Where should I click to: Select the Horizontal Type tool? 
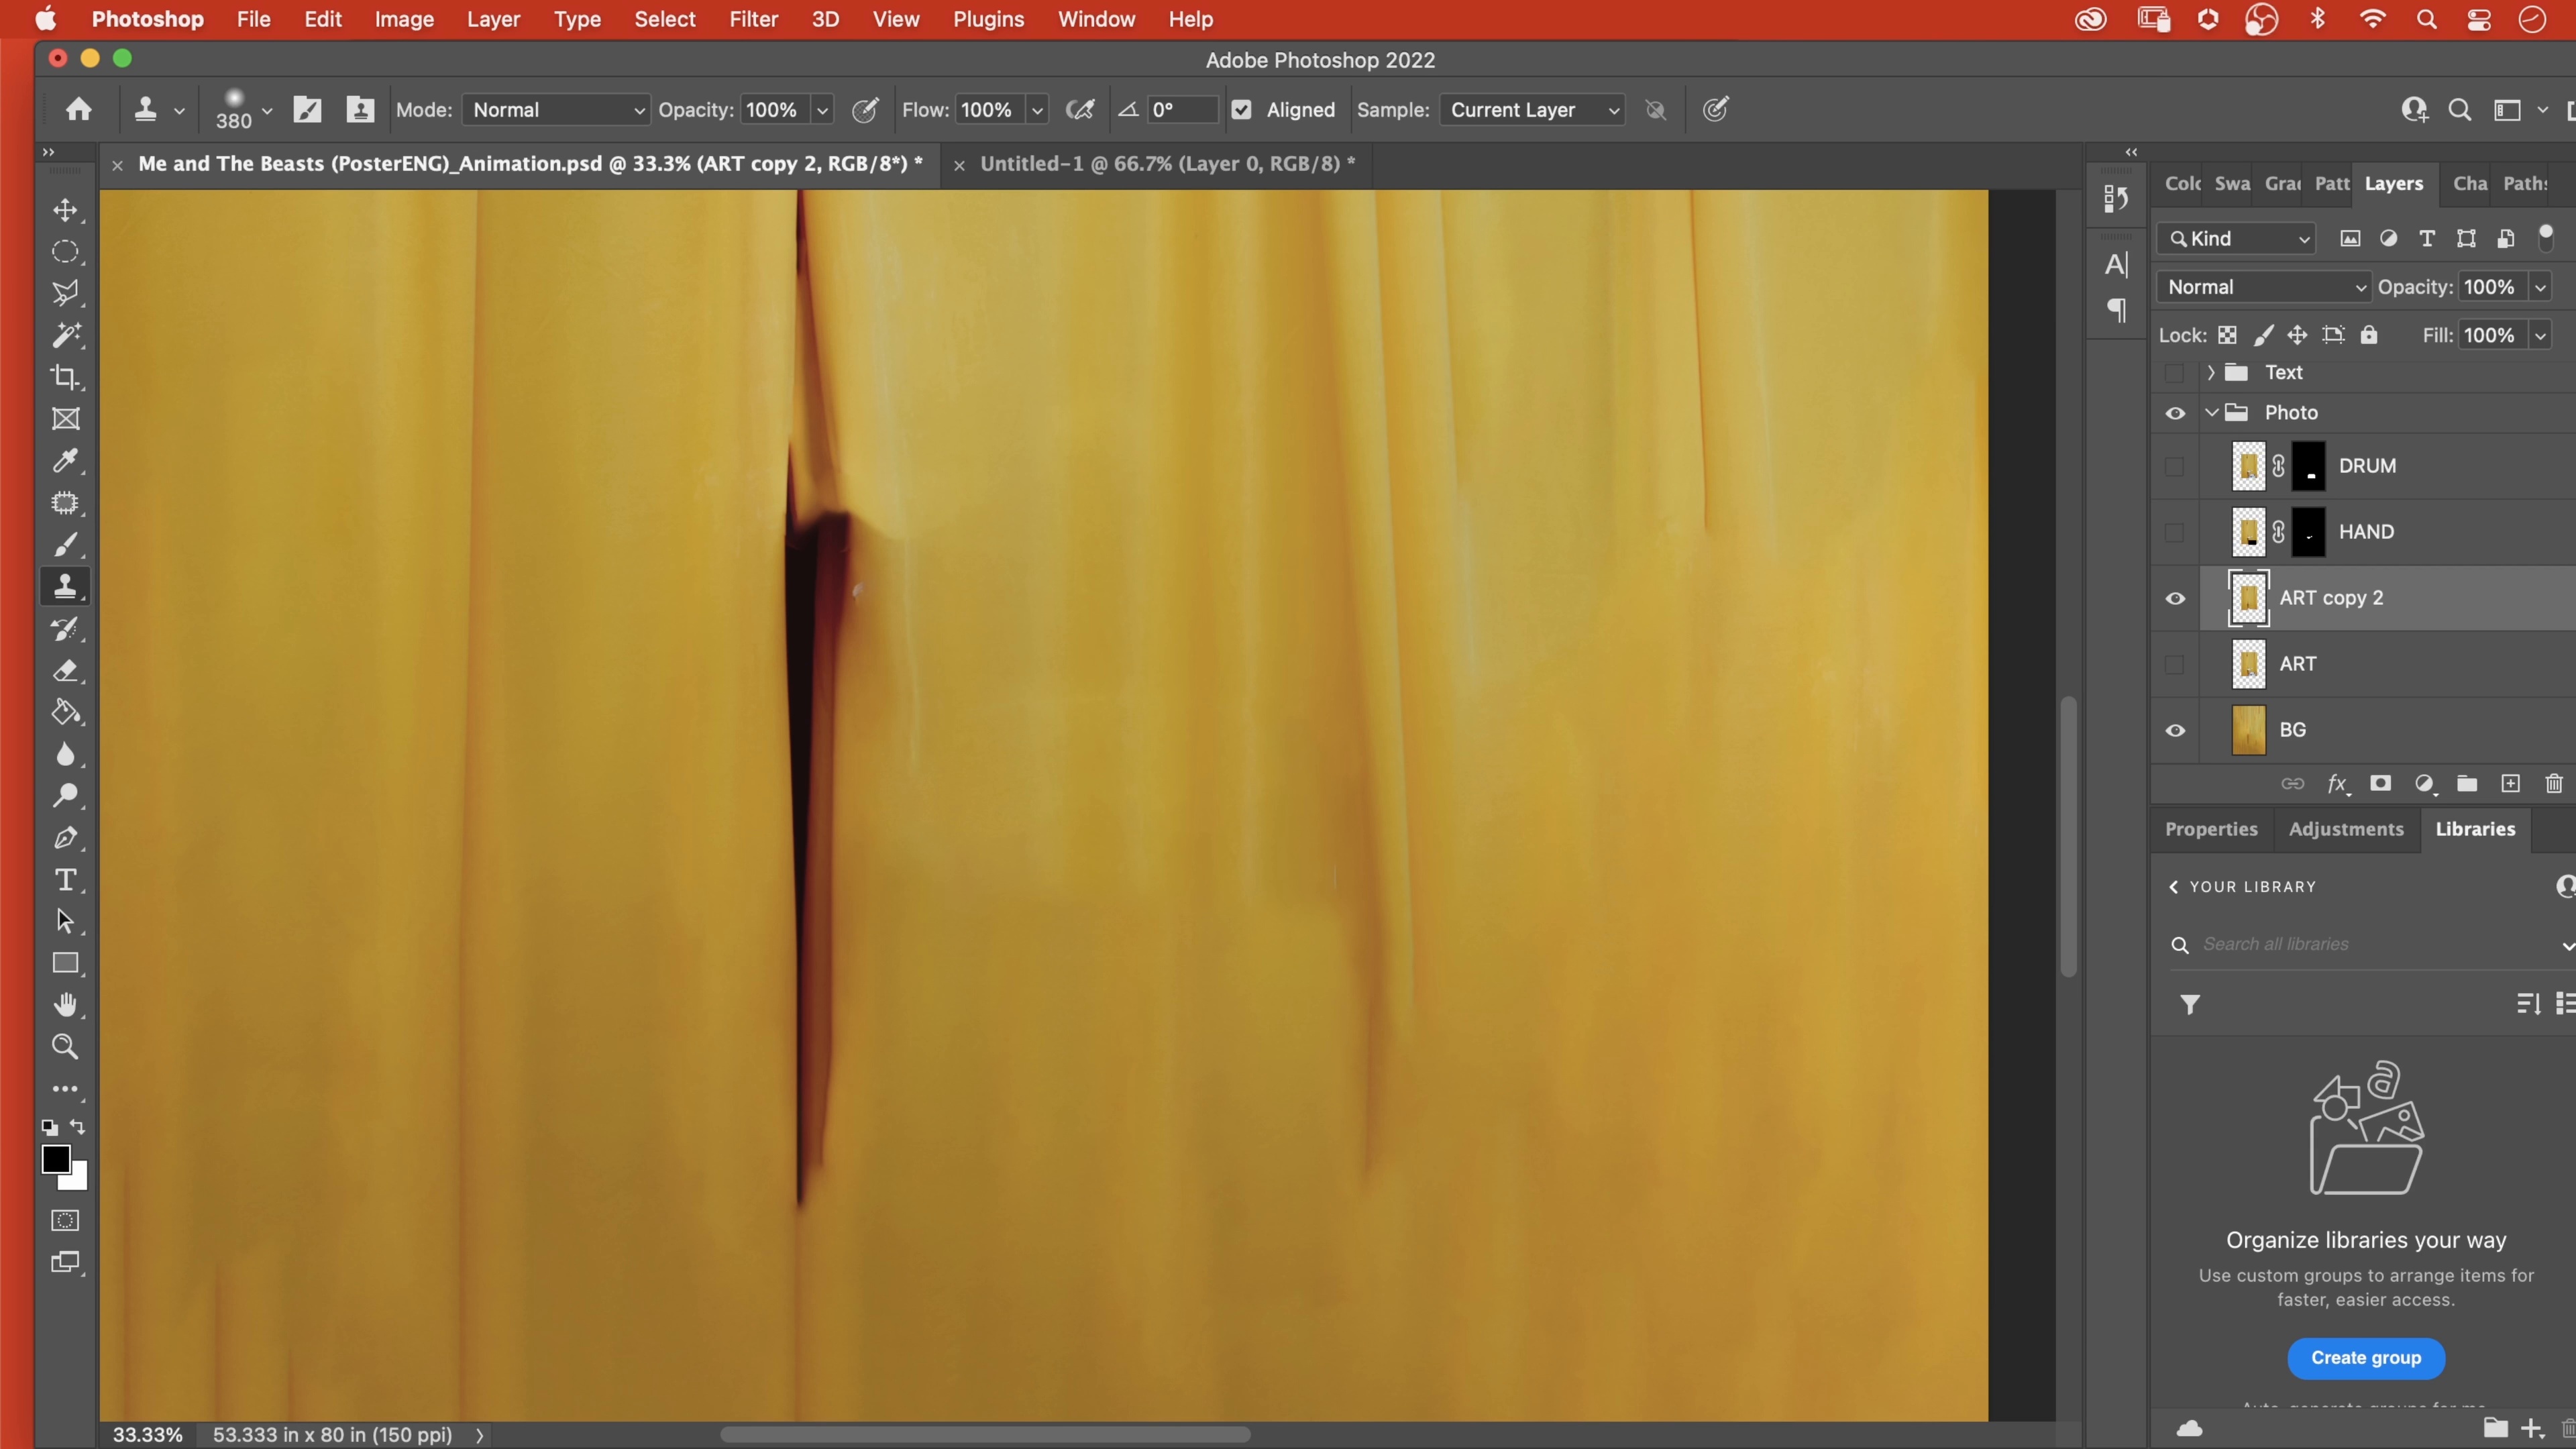click(x=65, y=880)
